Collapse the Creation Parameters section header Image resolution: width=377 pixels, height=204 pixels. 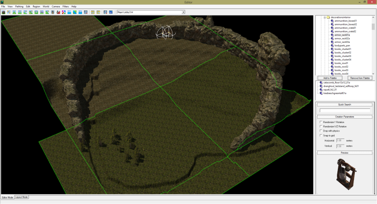[345, 116]
